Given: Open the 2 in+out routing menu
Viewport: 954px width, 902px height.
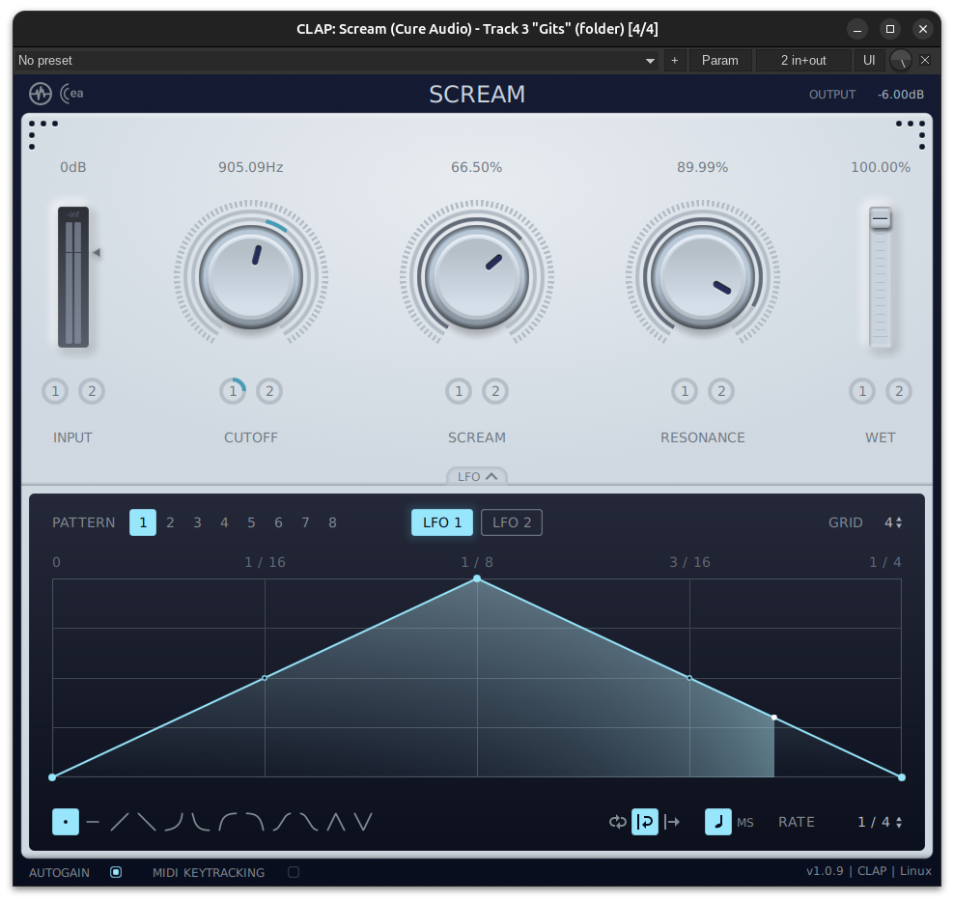Looking at the screenshot, I should pos(803,60).
